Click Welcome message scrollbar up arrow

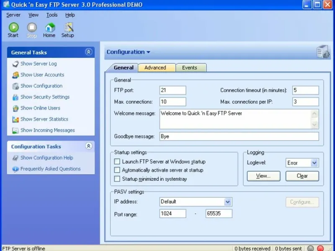pyautogui.click(x=314, y=114)
